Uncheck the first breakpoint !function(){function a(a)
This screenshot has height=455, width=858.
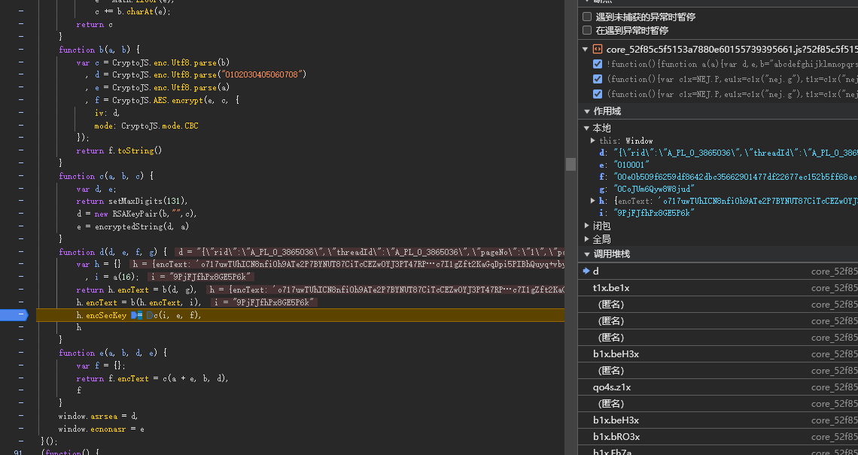pyautogui.click(x=598, y=64)
